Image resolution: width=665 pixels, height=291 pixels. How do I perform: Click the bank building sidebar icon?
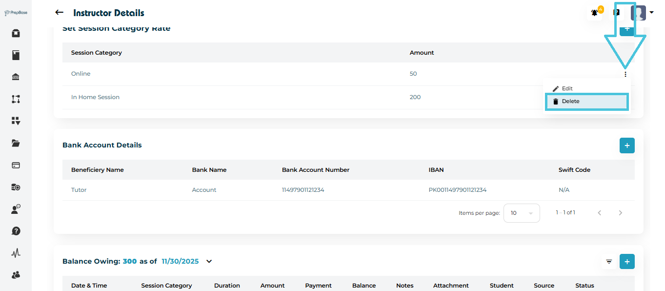click(x=16, y=77)
